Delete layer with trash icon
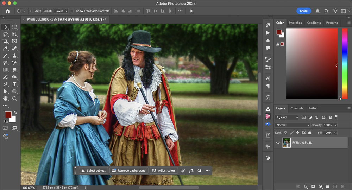Viewport: 352px width, 190px height. click(342, 186)
